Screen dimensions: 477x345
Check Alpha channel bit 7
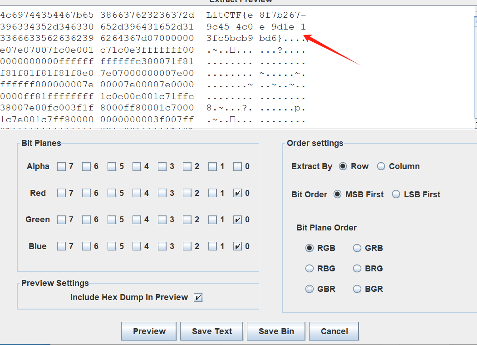pos(62,166)
